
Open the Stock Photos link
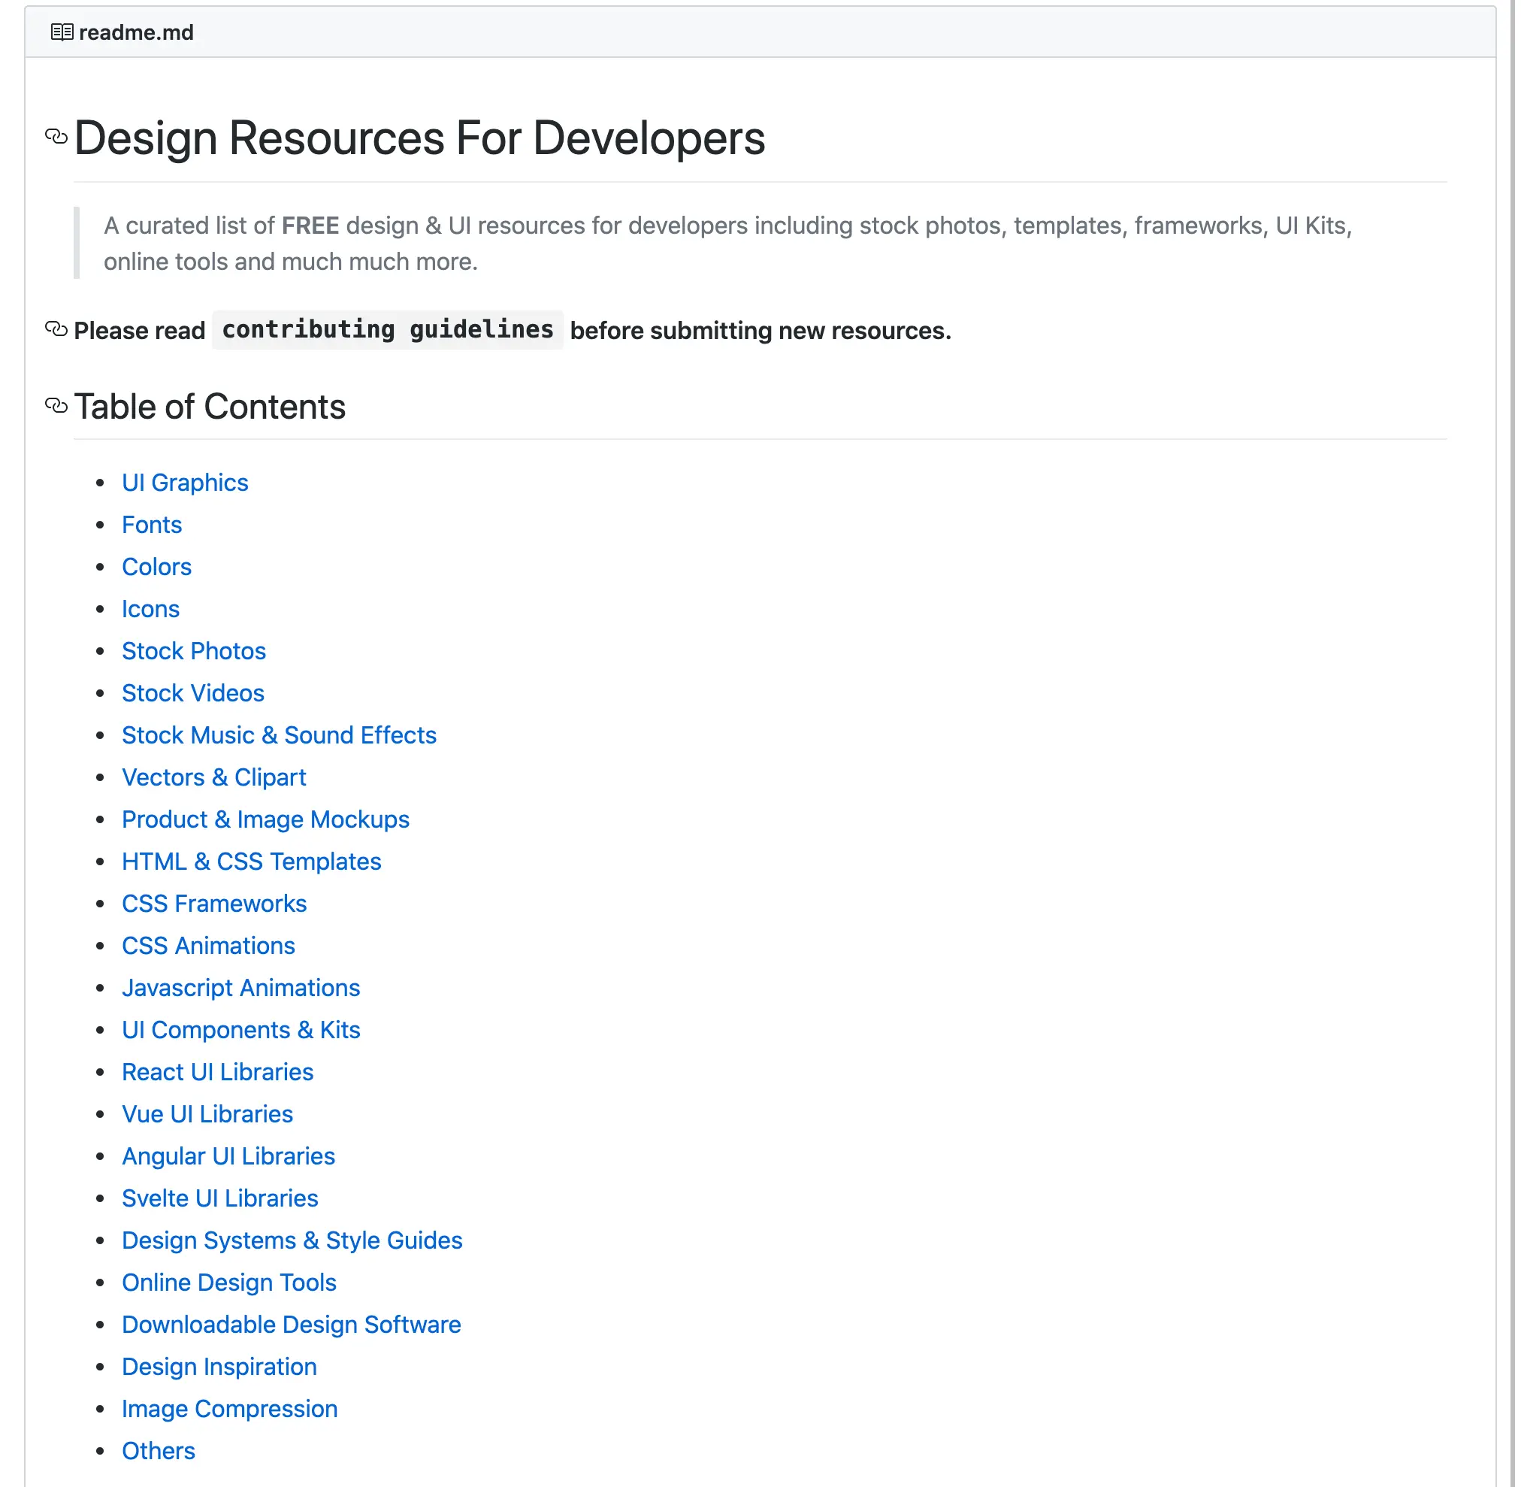pyautogui.click(x=194, y=651)
